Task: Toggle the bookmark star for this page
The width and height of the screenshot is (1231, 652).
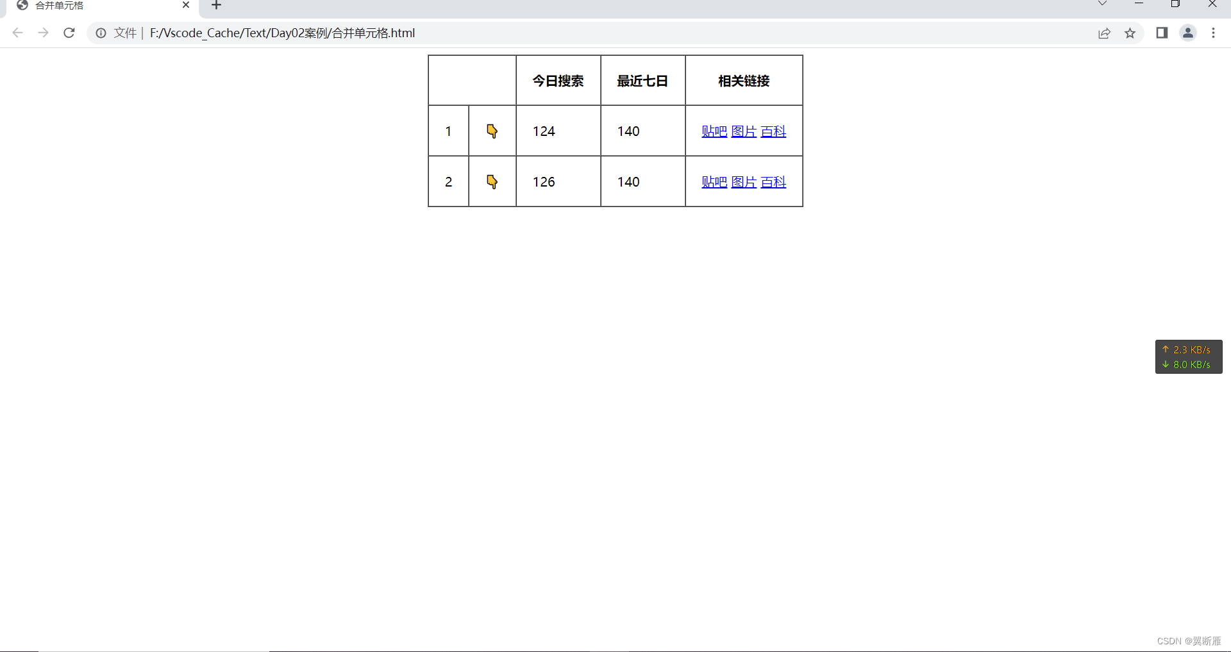Action: coord(1130,33)
